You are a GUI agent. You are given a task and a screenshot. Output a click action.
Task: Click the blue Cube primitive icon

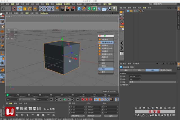click(79, 9)
